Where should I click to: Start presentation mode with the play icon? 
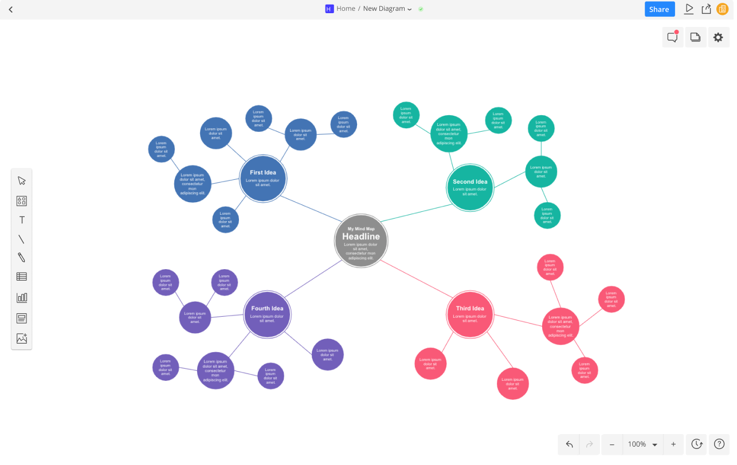[689, 9]
